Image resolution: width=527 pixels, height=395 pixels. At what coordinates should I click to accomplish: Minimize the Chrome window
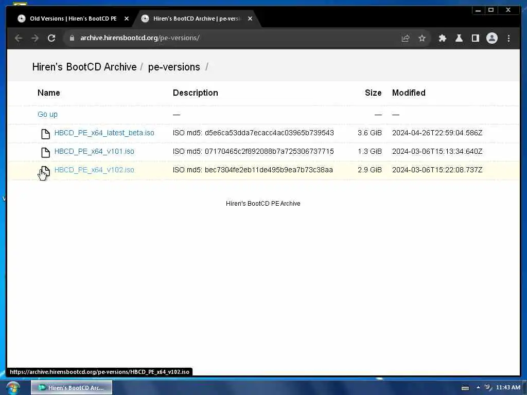click(x=478, y=10)
